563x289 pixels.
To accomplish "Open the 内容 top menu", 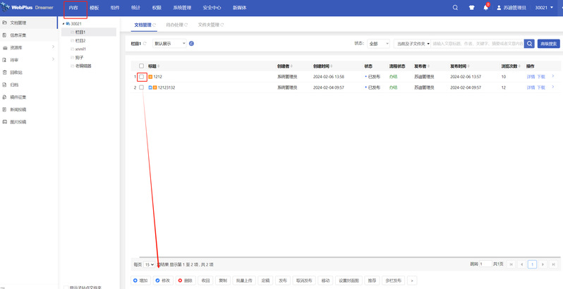I will coord(73,8).
